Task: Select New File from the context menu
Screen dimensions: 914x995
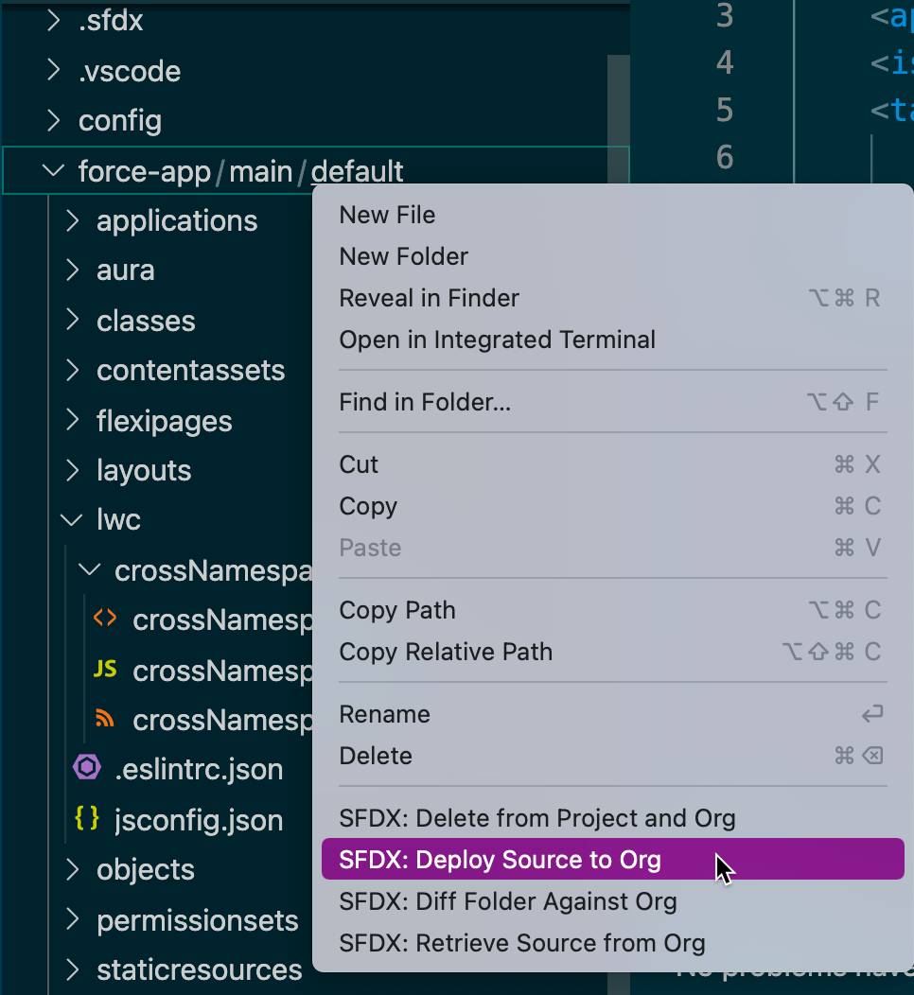Action: (x=387, y=215)
